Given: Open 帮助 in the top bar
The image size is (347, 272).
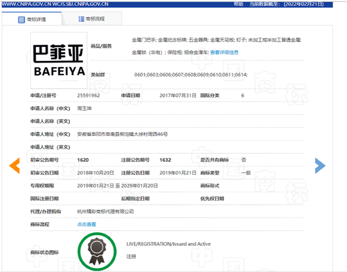Looking at the screenshot, I should point(238,4).
